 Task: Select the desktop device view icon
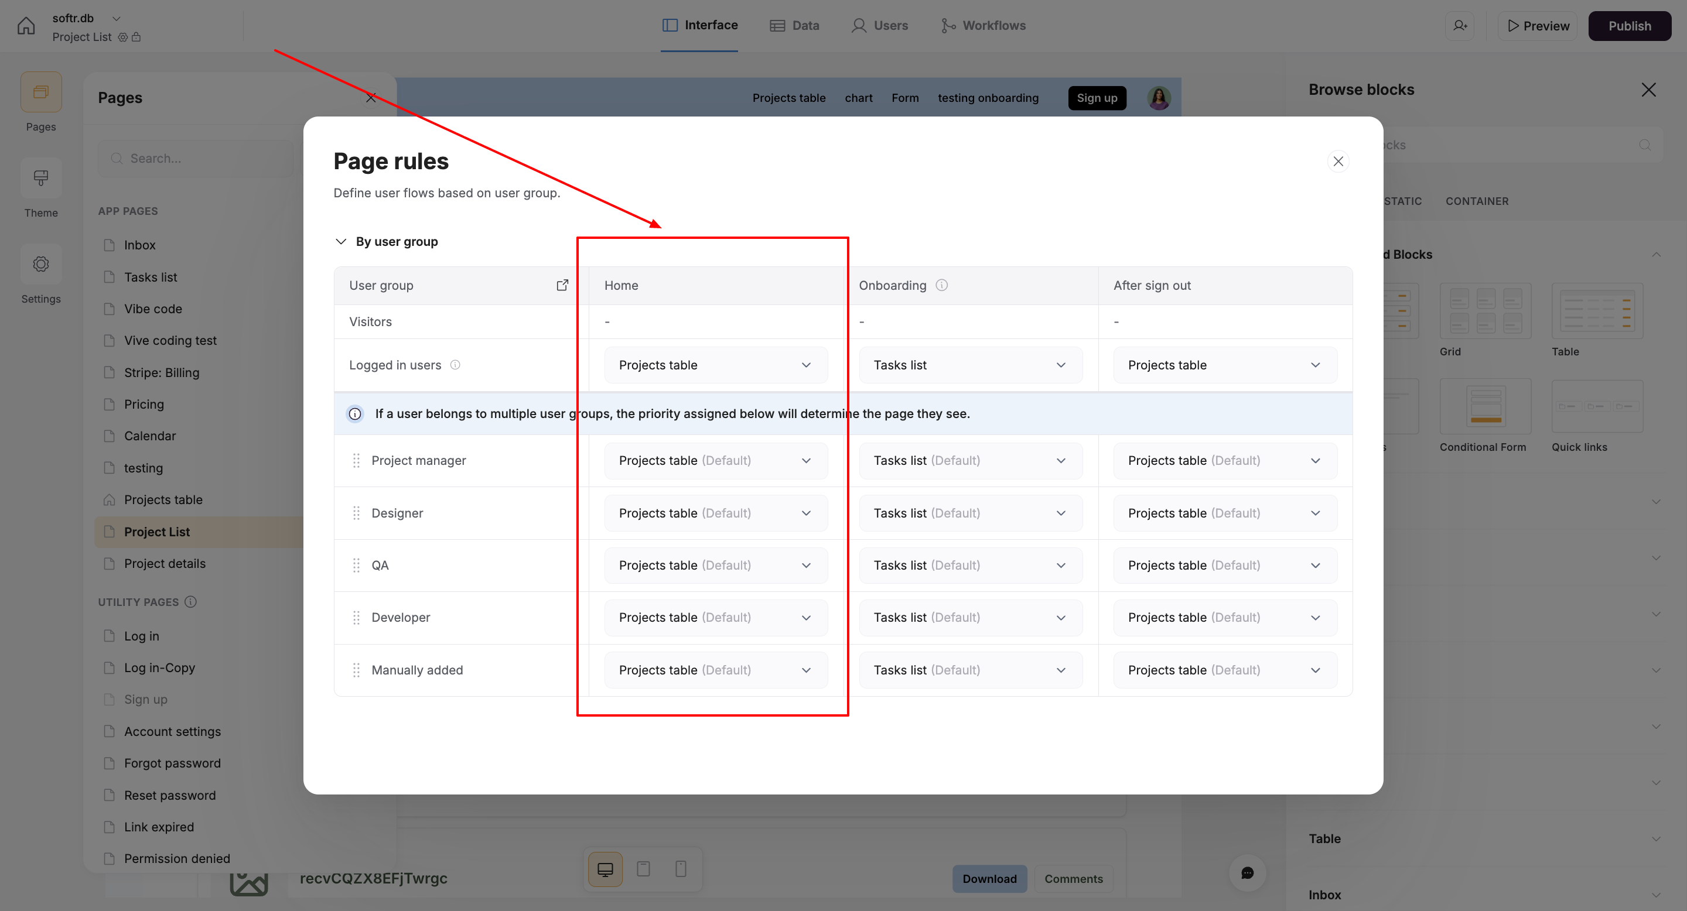pyautogui.click(x=605, y=869)
